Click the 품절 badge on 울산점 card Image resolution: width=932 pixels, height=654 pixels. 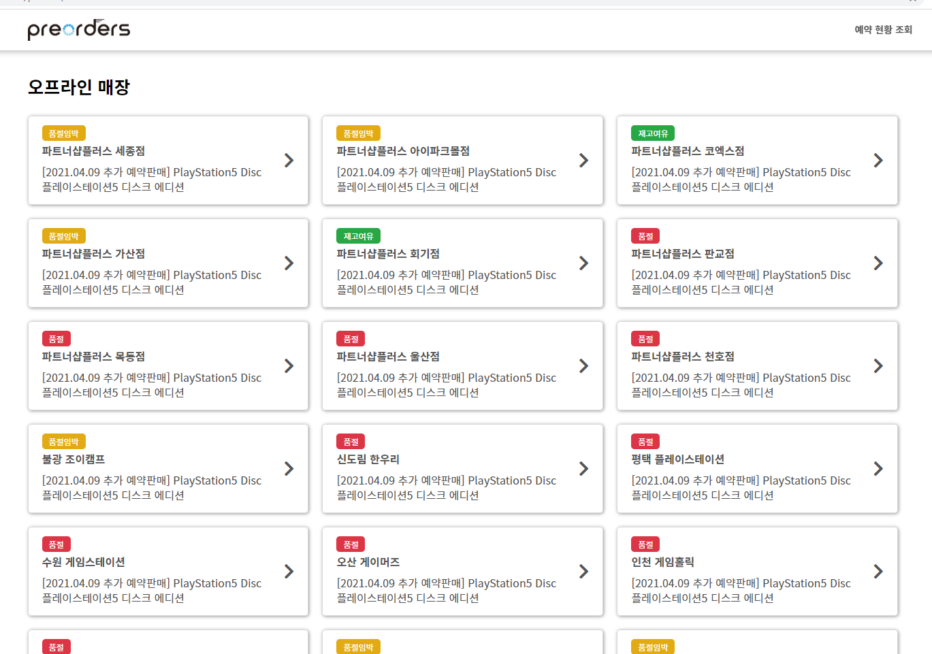[x=351, y=339]
